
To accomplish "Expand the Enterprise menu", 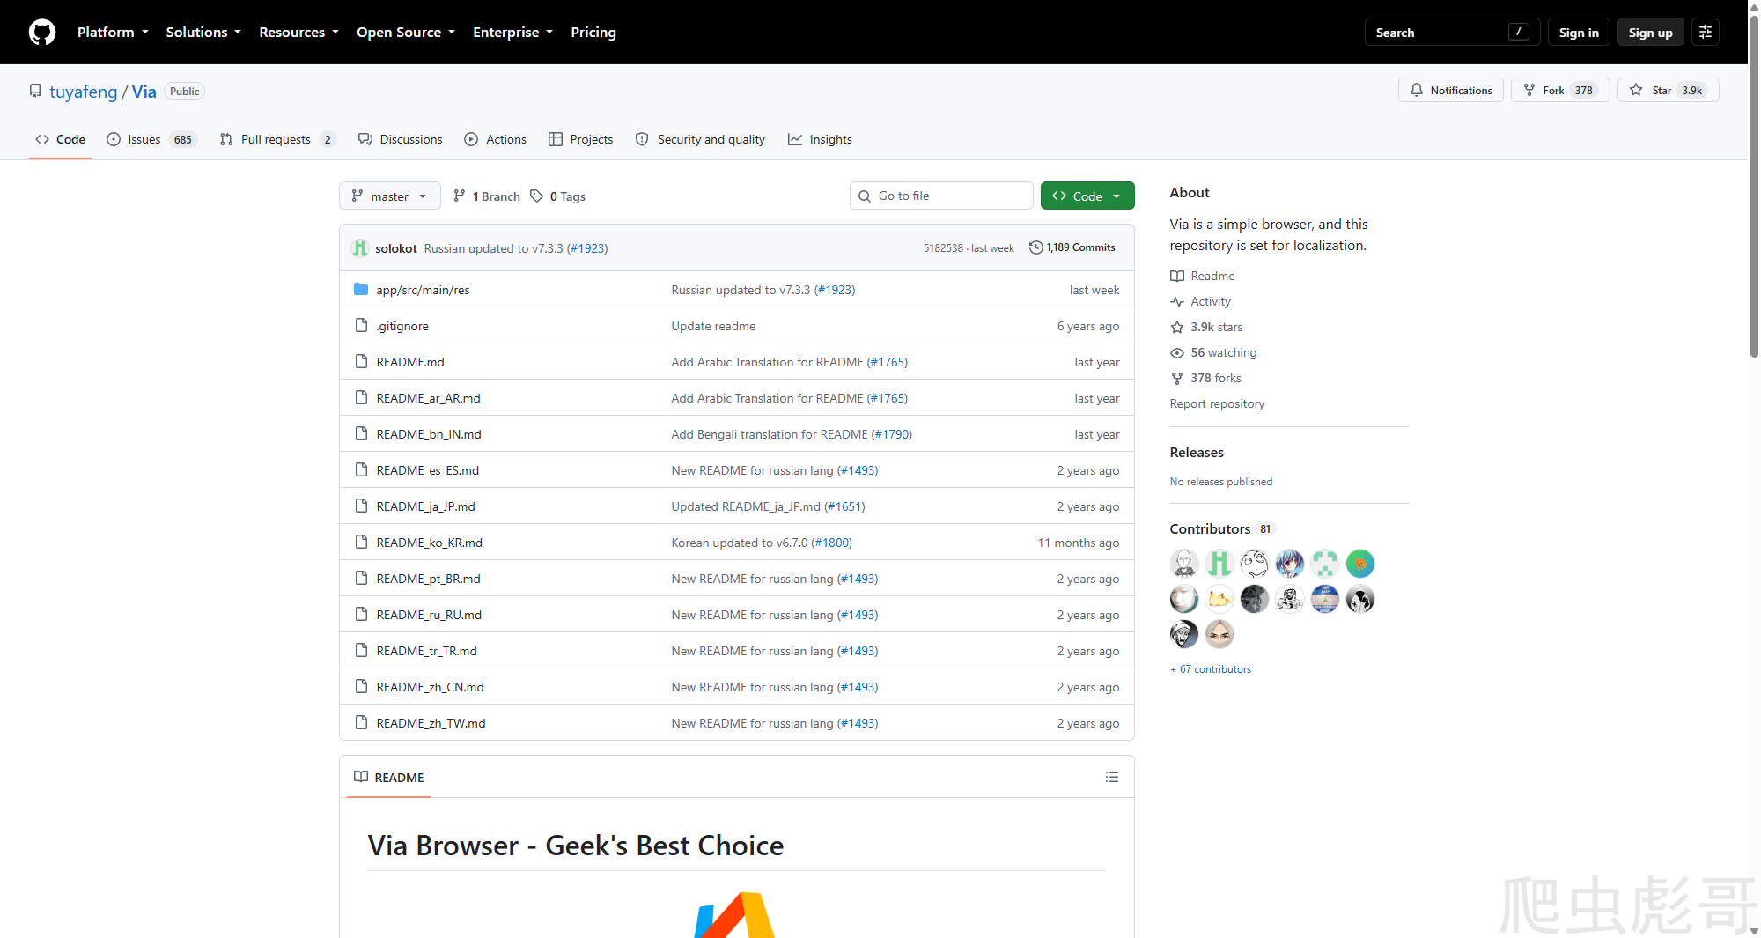I will point(512,33).
